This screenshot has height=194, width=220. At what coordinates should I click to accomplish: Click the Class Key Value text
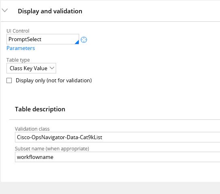[29, 68]
